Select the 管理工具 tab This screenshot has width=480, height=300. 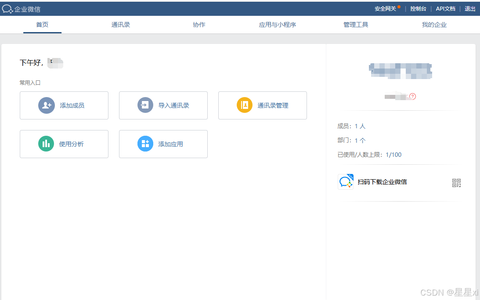click(356, 25)
